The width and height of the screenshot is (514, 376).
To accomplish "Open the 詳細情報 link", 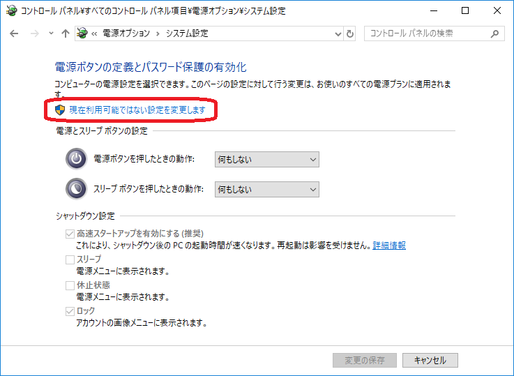I will [x=389, y=246].
